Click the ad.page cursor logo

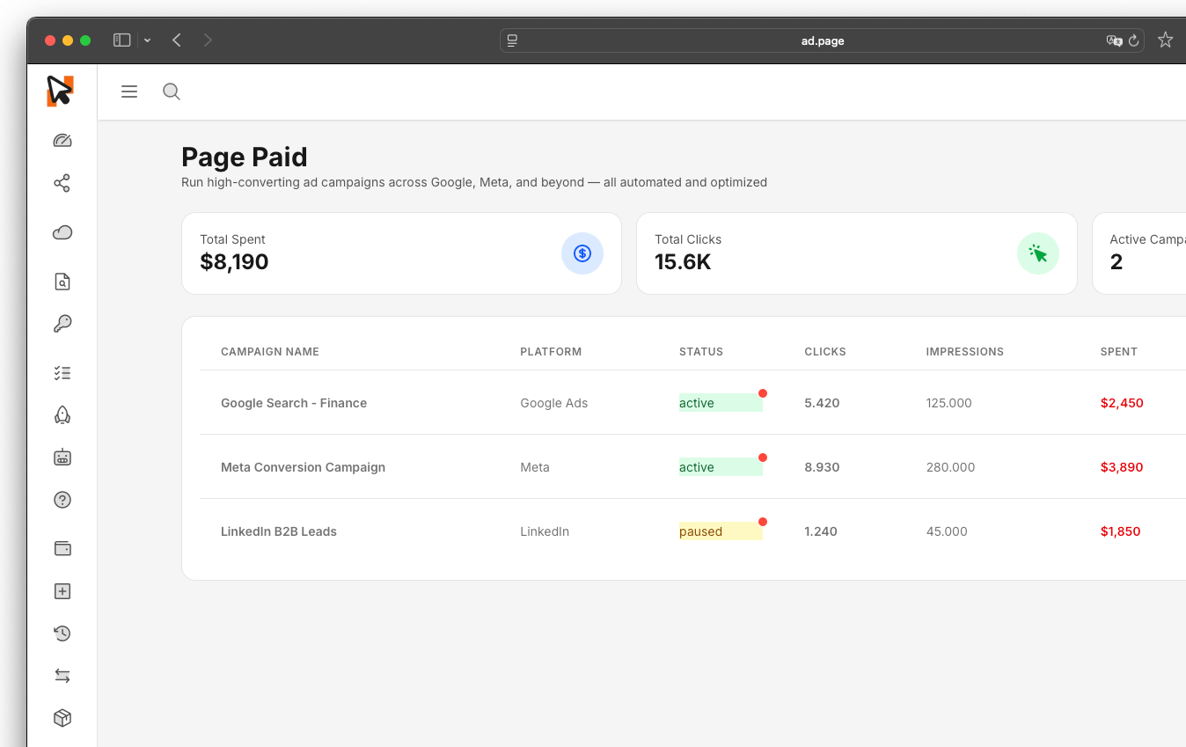click(x=60, y=91)
